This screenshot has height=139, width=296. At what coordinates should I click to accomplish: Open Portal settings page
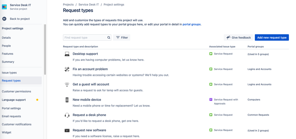coord(11,108)
